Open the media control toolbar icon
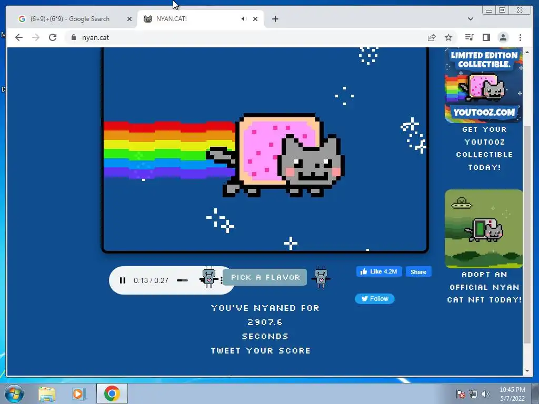The width and height of the screenshot is (539, 404). click(x=469, y=37)
